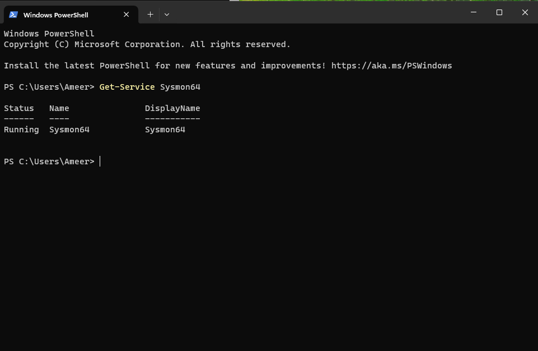The width and height of the screenshot is (538, 351).
Task: Click the Name column header
Action: (59, 108)
